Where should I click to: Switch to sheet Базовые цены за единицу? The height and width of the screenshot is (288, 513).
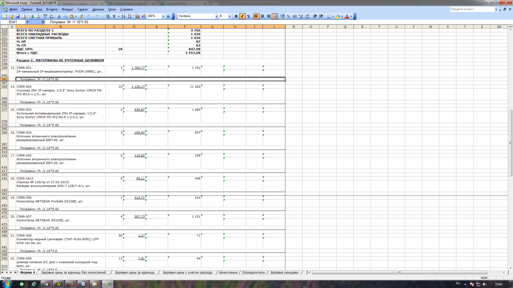135,272
